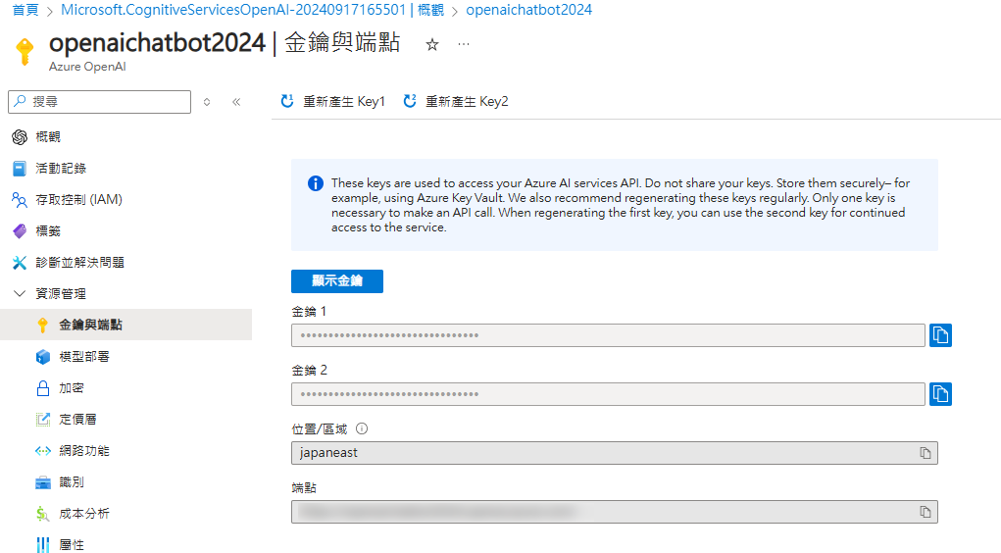Open the Microsoft.CognitiveServicesOpenAI deployment breadcrumb
The height and width of the screenshot is (553, 1001).
252,10
